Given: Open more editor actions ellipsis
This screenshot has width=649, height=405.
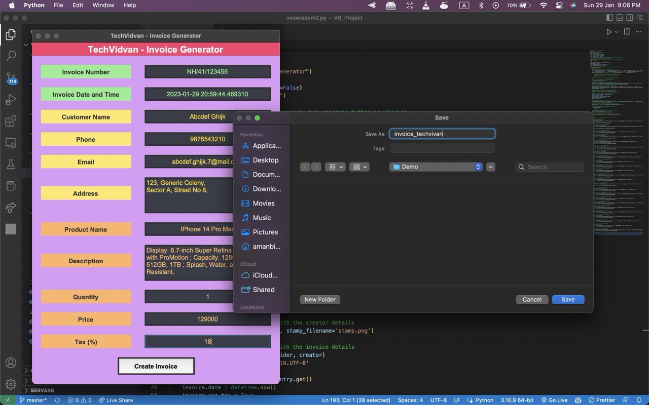Looking at the screenshot, I should coord(639,32).
